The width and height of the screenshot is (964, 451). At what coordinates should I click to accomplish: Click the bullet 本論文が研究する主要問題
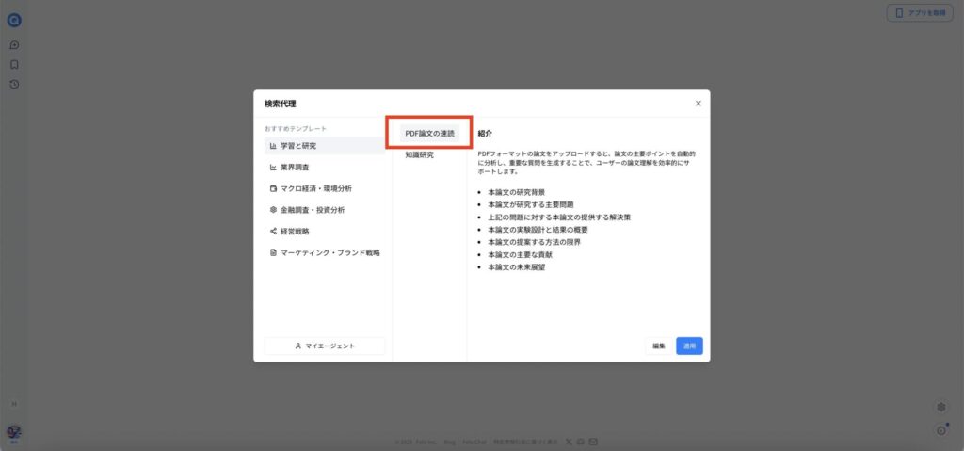click(531, 204)
